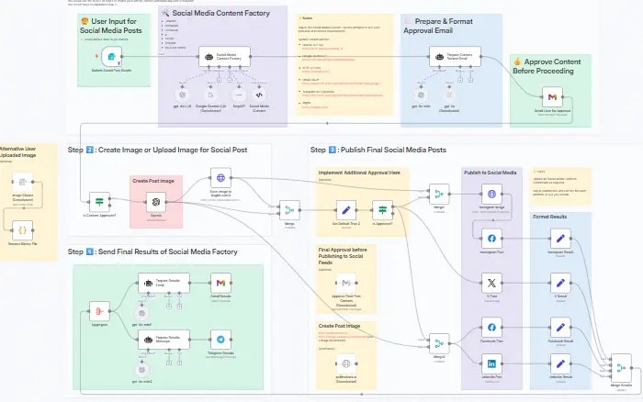This screenshot has width=643, height=402.
Task: Select the Aggregate node in Step 4
Action: pyautogui.click(x=99, y=311)
